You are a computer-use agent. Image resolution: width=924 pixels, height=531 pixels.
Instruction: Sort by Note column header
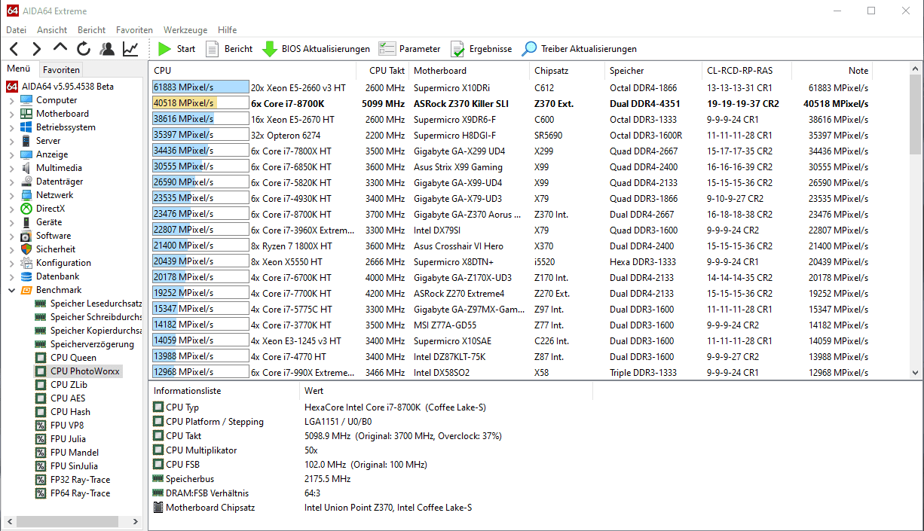click(833, 71)
